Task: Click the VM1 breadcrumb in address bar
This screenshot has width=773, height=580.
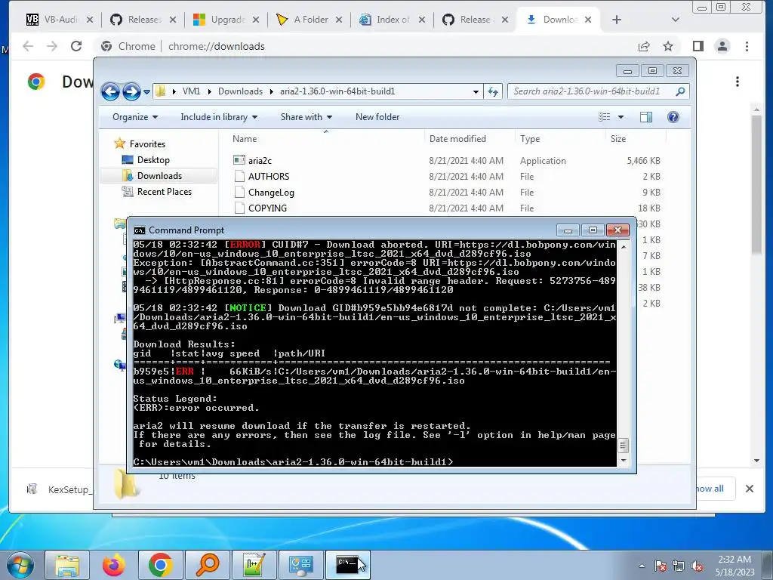Action: coord(191,91)
